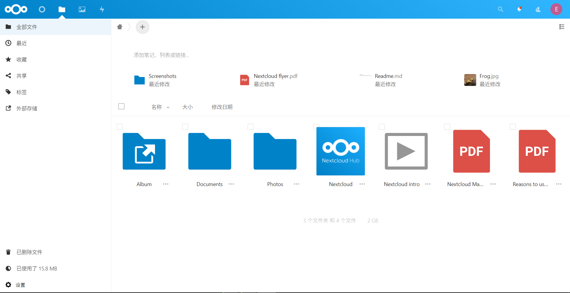Open recent file Nextcloud flyer.pdf
This screenshot has height=293, width=570.
(x=269, y=80)
